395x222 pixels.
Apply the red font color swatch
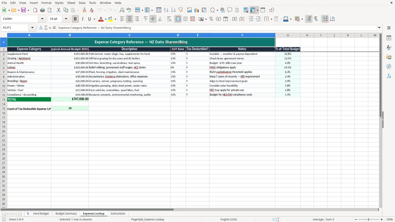coord(101,19)
